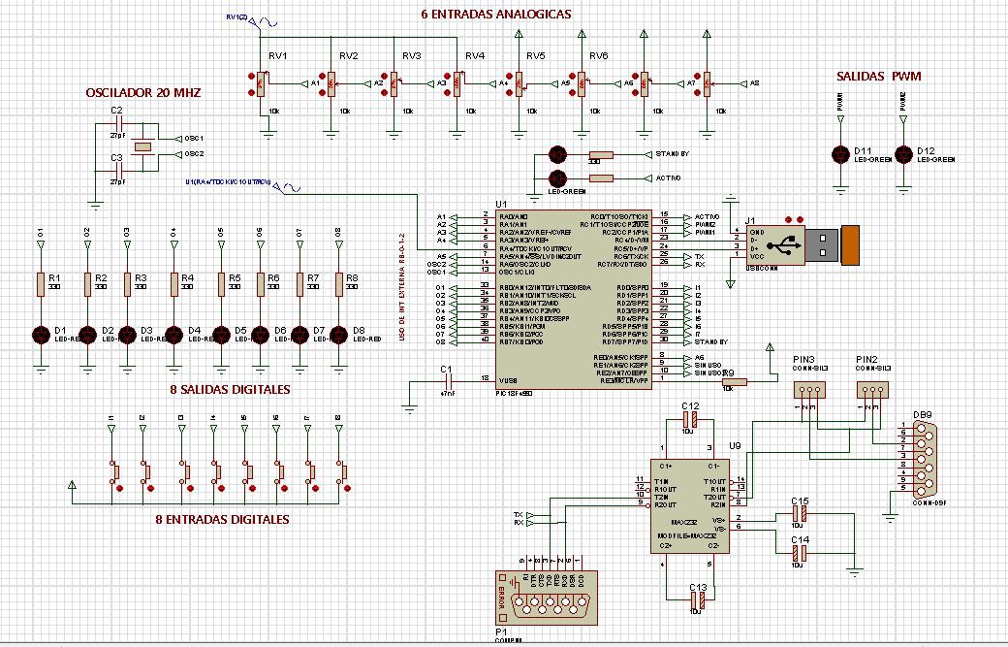Select the MAX232 chip U9

690,506
